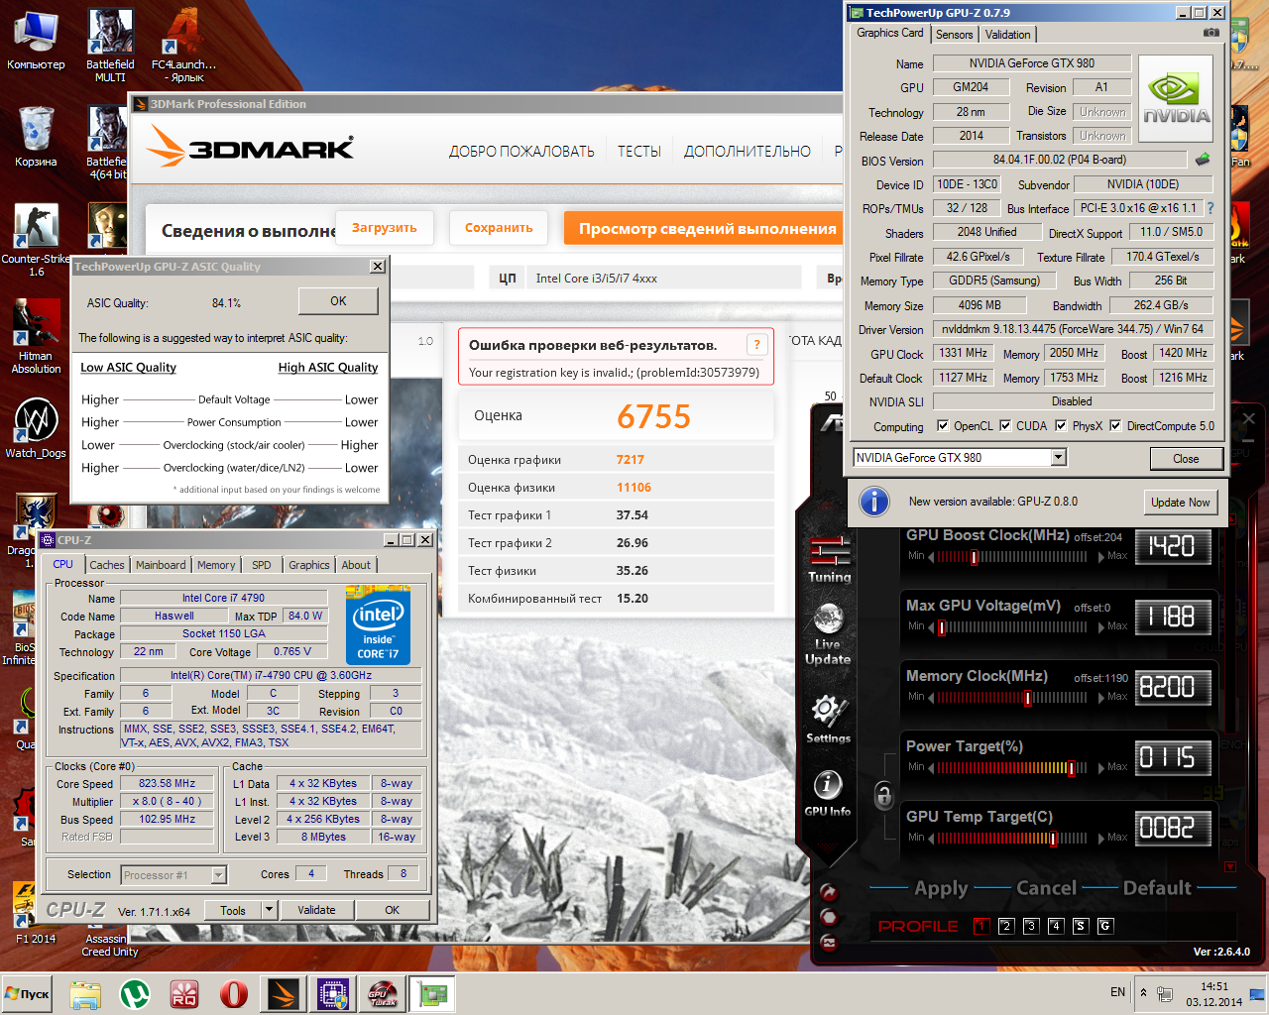Viewport: 1269px width, 1015px height.
Task: Click the Max arrow for GPU Boost Clock
Action: click(1101, 557)
